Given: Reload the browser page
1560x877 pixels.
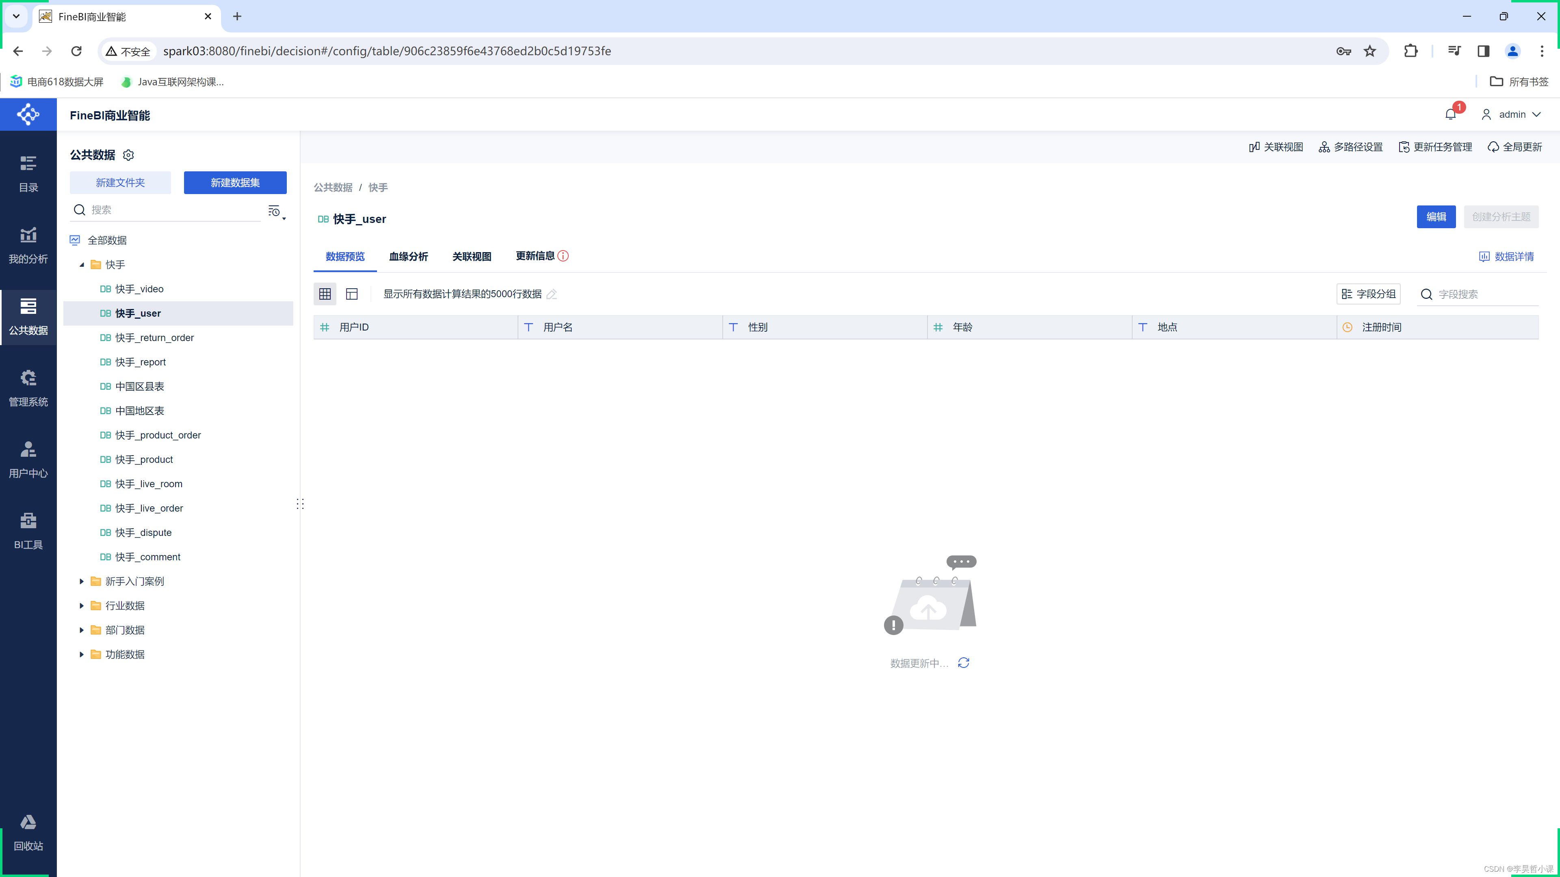Looking at the screenshot, I should pos(76,52).
